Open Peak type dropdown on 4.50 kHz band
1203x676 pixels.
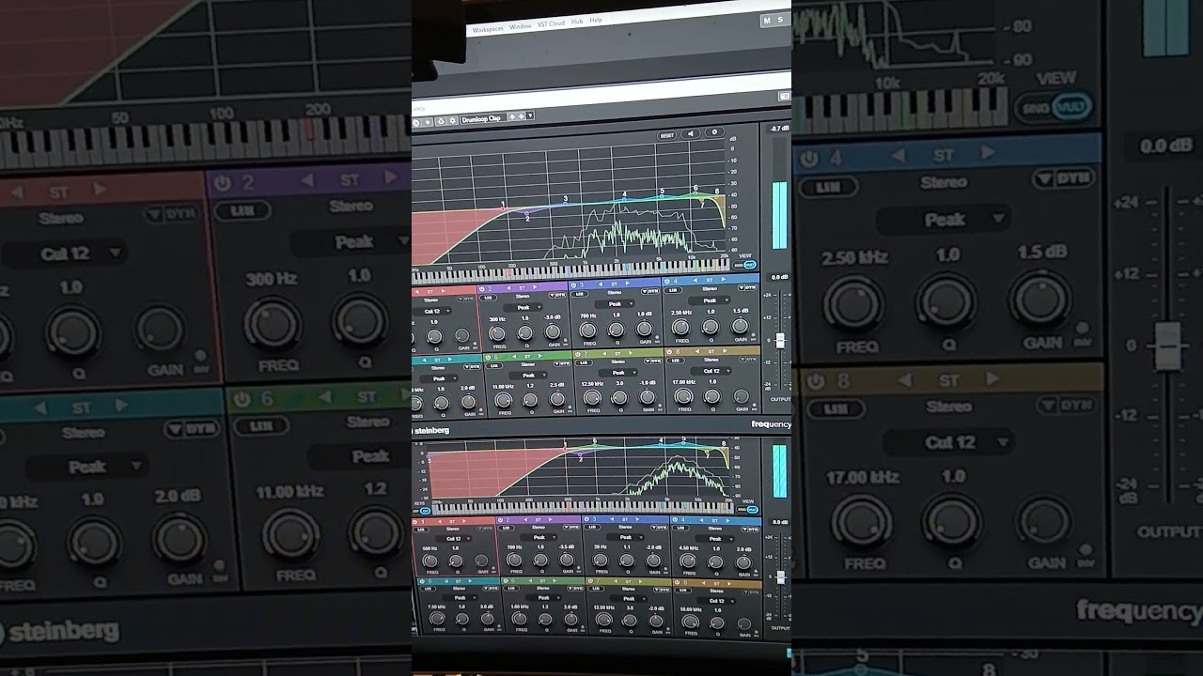click(715, 539)
